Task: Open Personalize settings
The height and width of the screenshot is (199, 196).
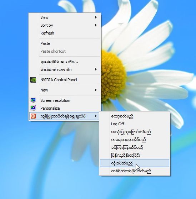Action: [65, 108]
